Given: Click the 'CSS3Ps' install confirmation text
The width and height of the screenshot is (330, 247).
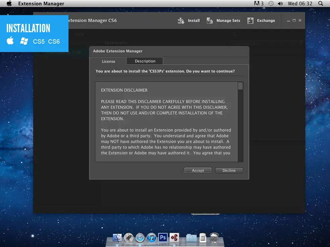Looking at the screenshot, I should 165,71.
